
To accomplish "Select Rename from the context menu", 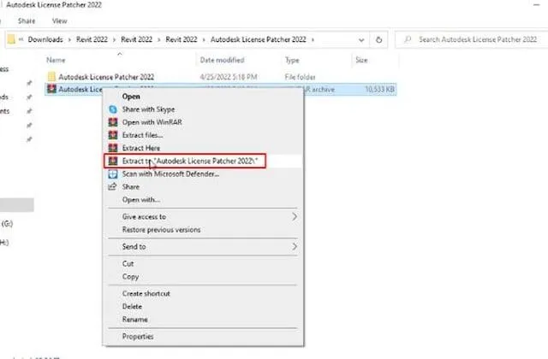I will pyautogui.click(x=135, y=319).
